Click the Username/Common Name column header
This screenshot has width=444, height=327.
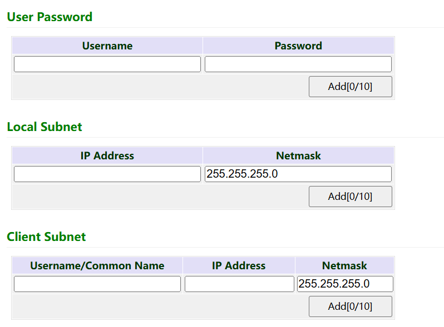[97, 265]
